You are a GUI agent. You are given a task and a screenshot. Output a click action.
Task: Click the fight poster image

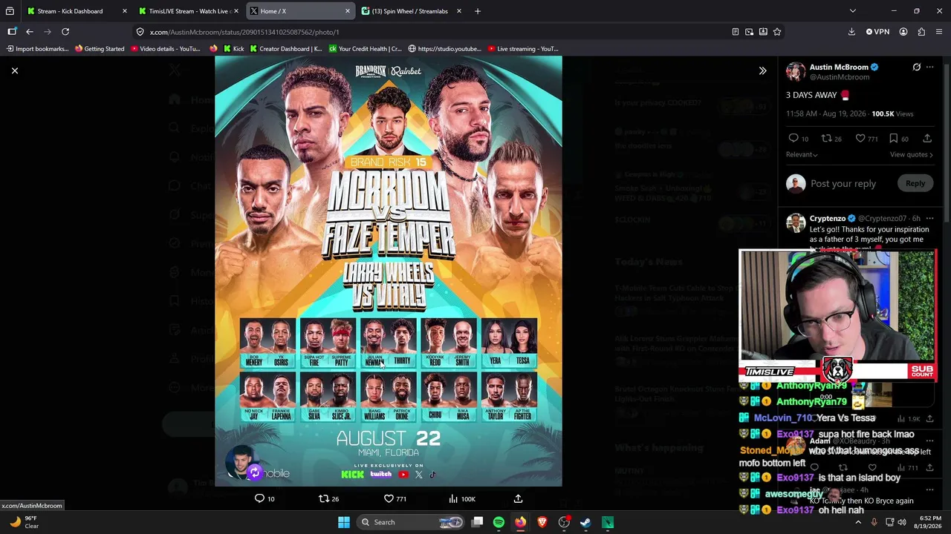(x=389, y=271)
